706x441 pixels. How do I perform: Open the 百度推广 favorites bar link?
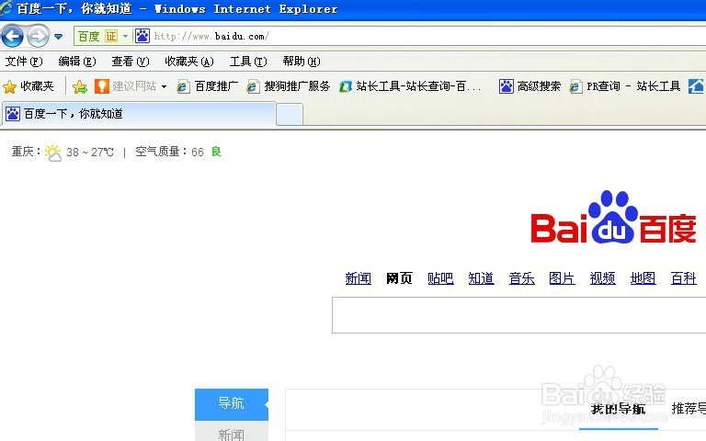208,86
